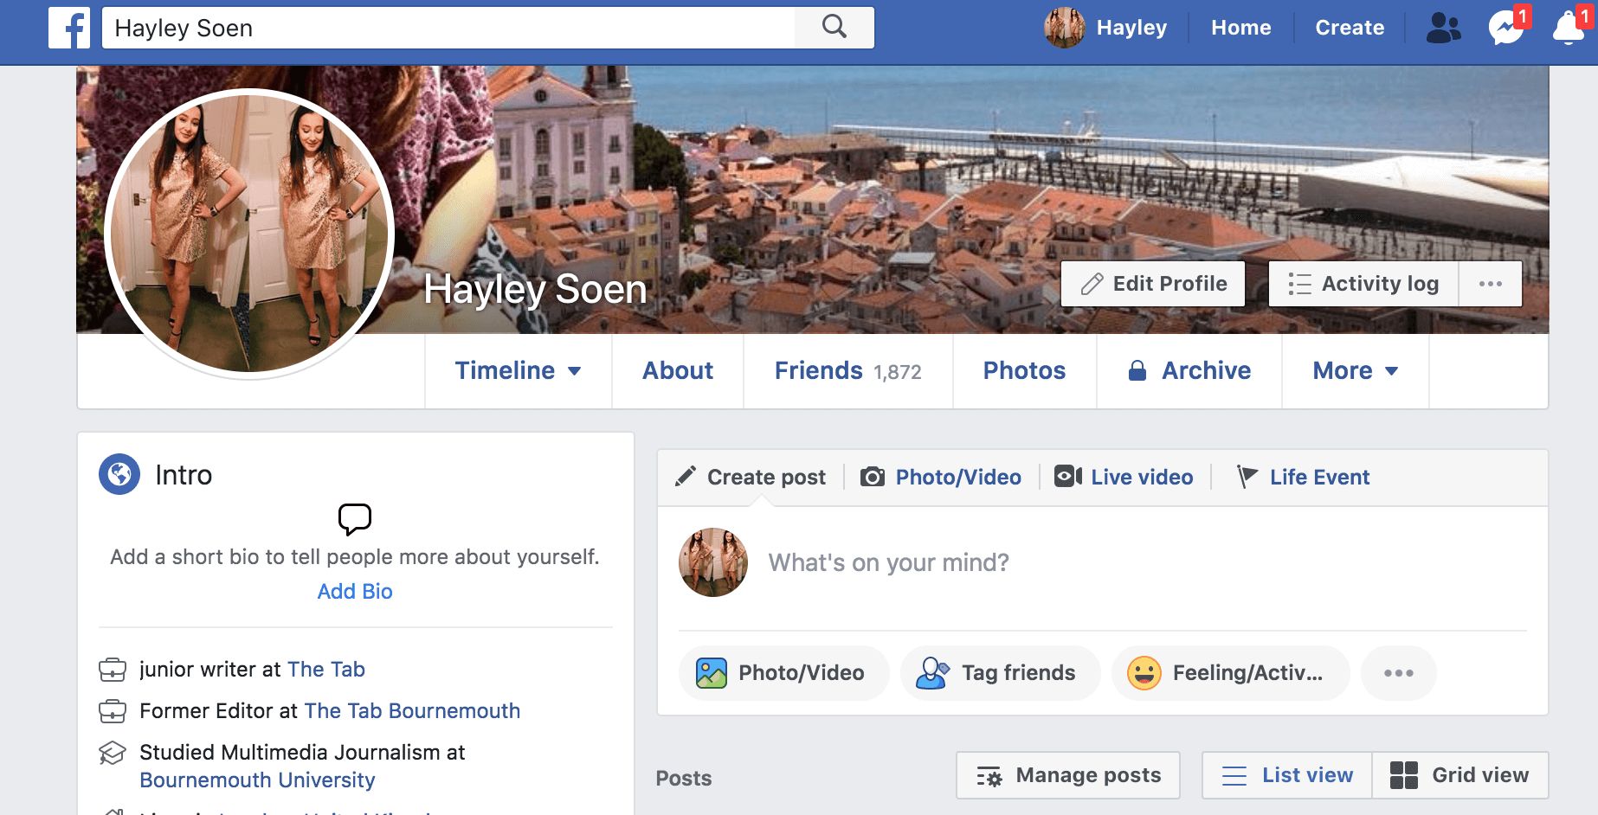Click the Photo/Video pill button in composer
Image resolution: width=1598 pixels, height=815 pixels.
tap(784, 673)
